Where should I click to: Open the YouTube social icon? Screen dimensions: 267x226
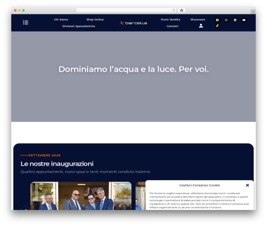point(244,20)
